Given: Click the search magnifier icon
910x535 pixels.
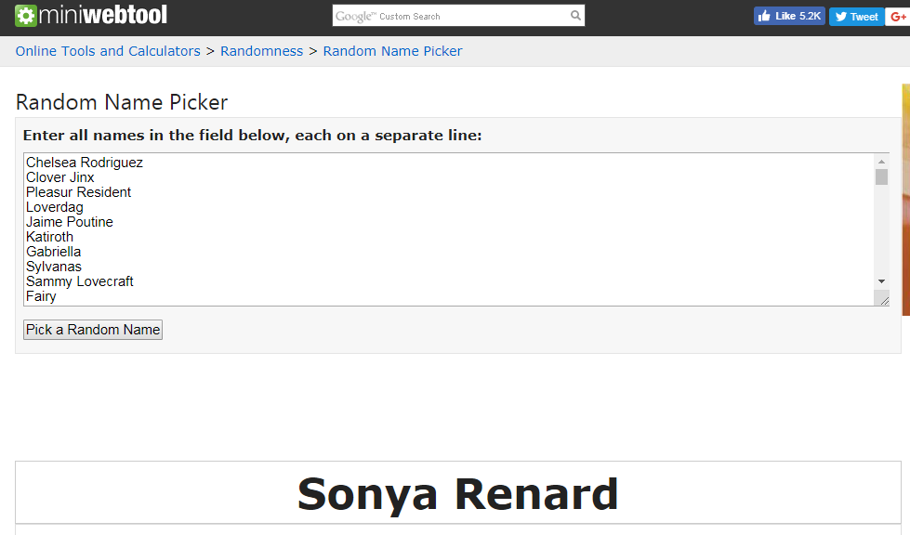Looking at the screenshot, I should [575, 16].
